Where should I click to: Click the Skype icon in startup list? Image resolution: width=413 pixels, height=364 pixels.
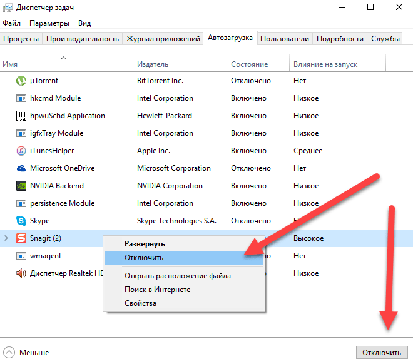point(19,221)
